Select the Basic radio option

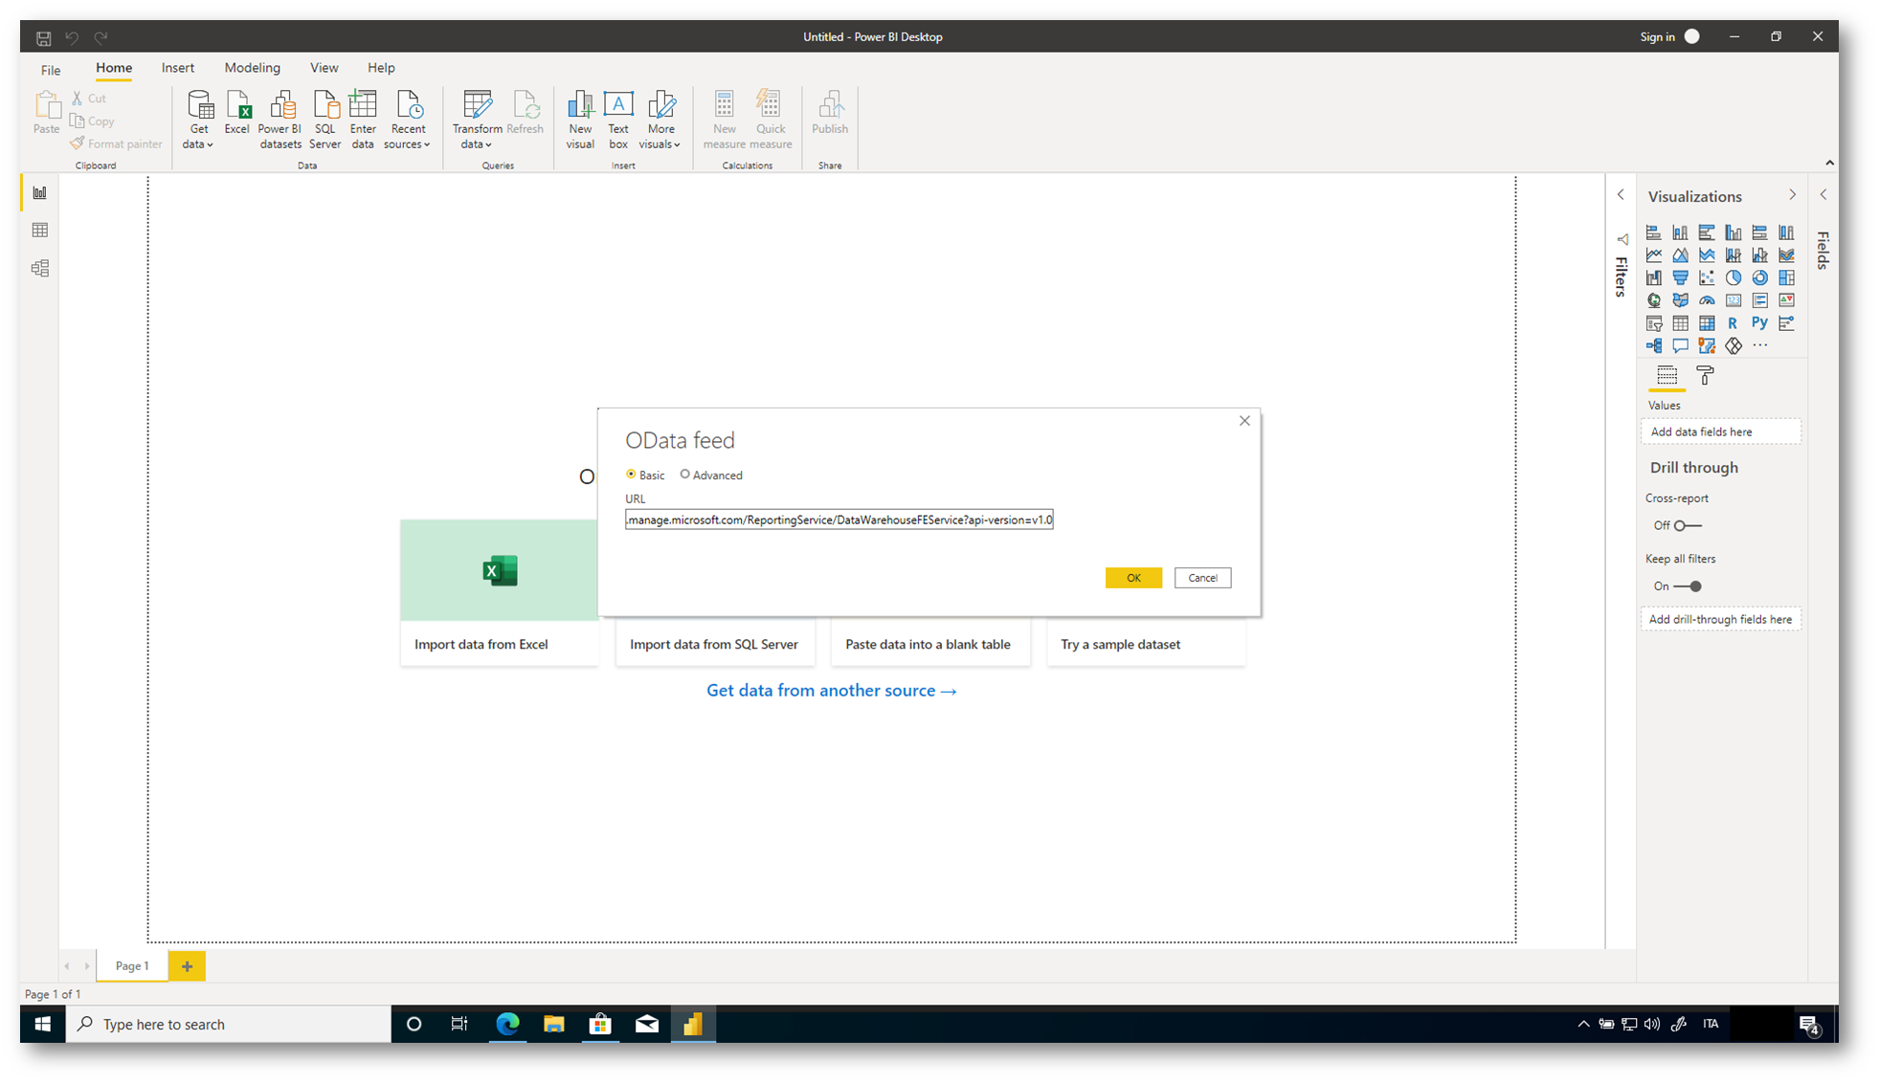pyautogui.click(x=631, y=475)
